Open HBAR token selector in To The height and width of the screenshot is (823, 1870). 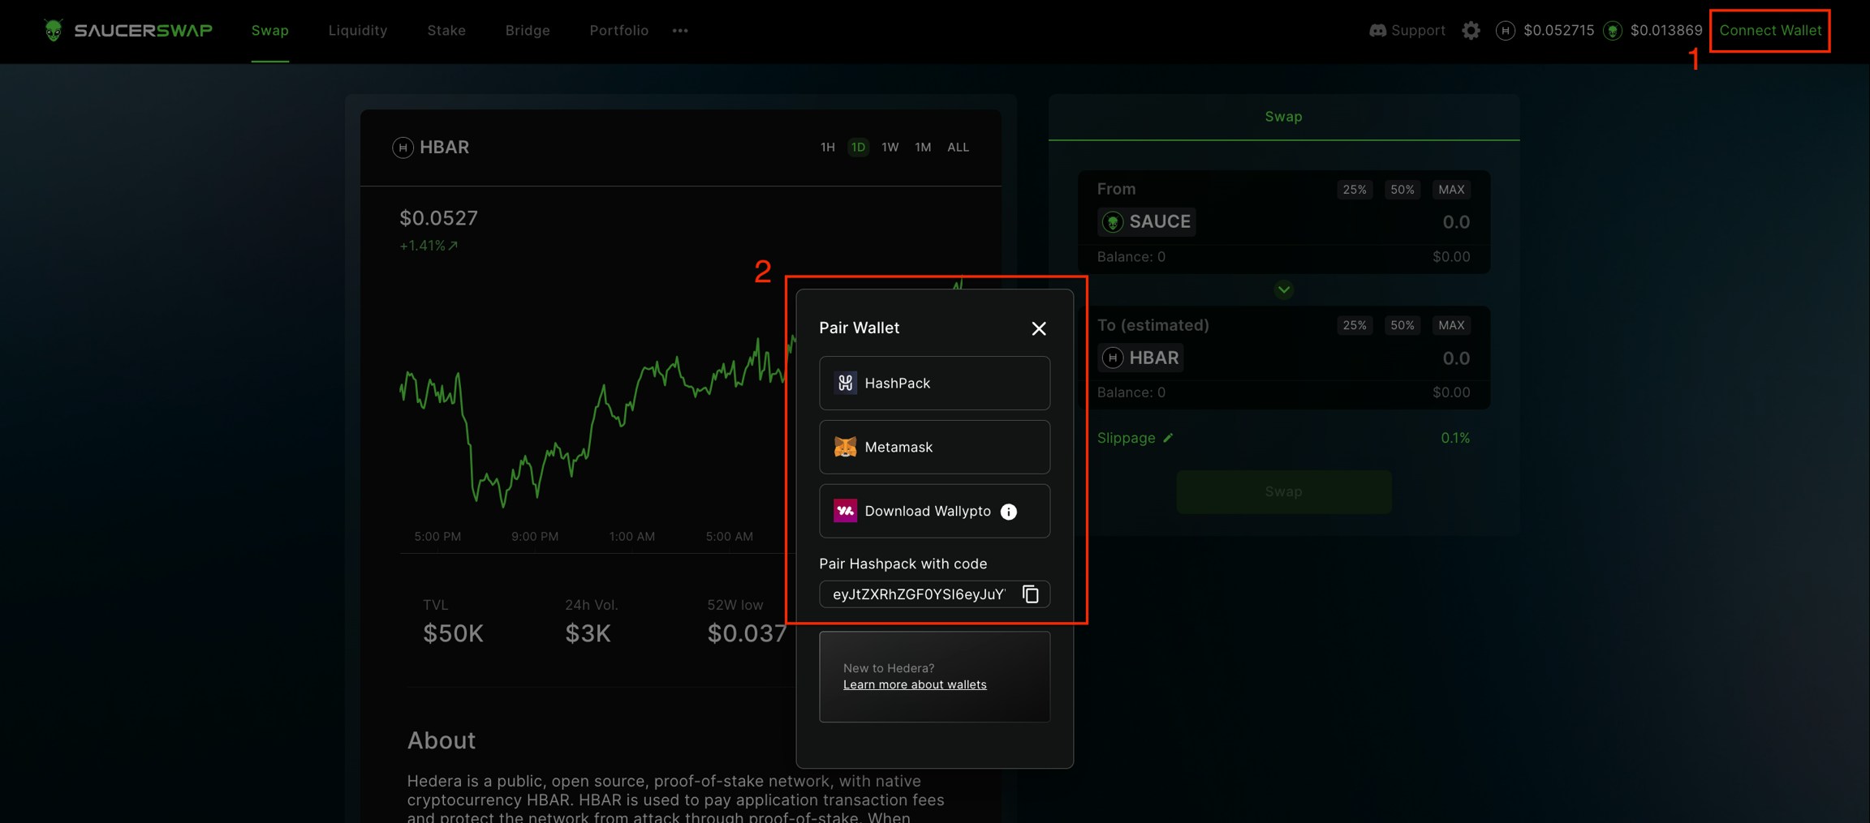click(x=1140, y=358)
